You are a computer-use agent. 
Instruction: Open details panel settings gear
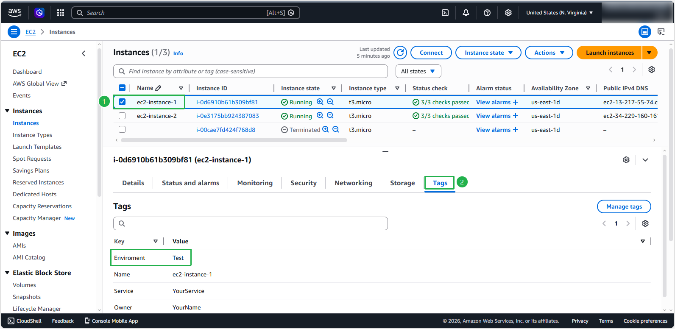626,160
